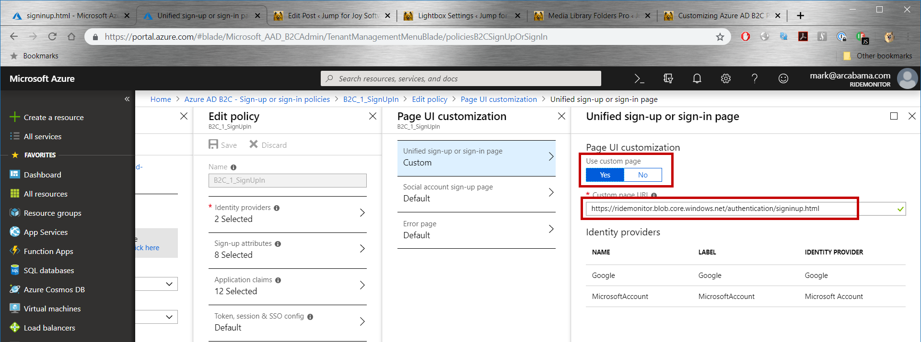Image resolution: width=921 pixels, height=342 pixels.
Task: Click the info icon beside Identity providers
Action: tap(277, 208)
